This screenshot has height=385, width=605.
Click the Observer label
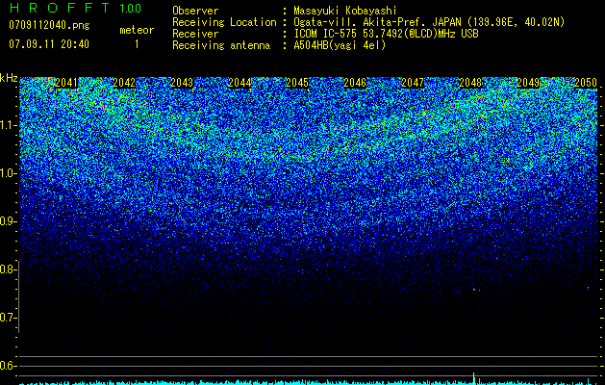point(195,11)
